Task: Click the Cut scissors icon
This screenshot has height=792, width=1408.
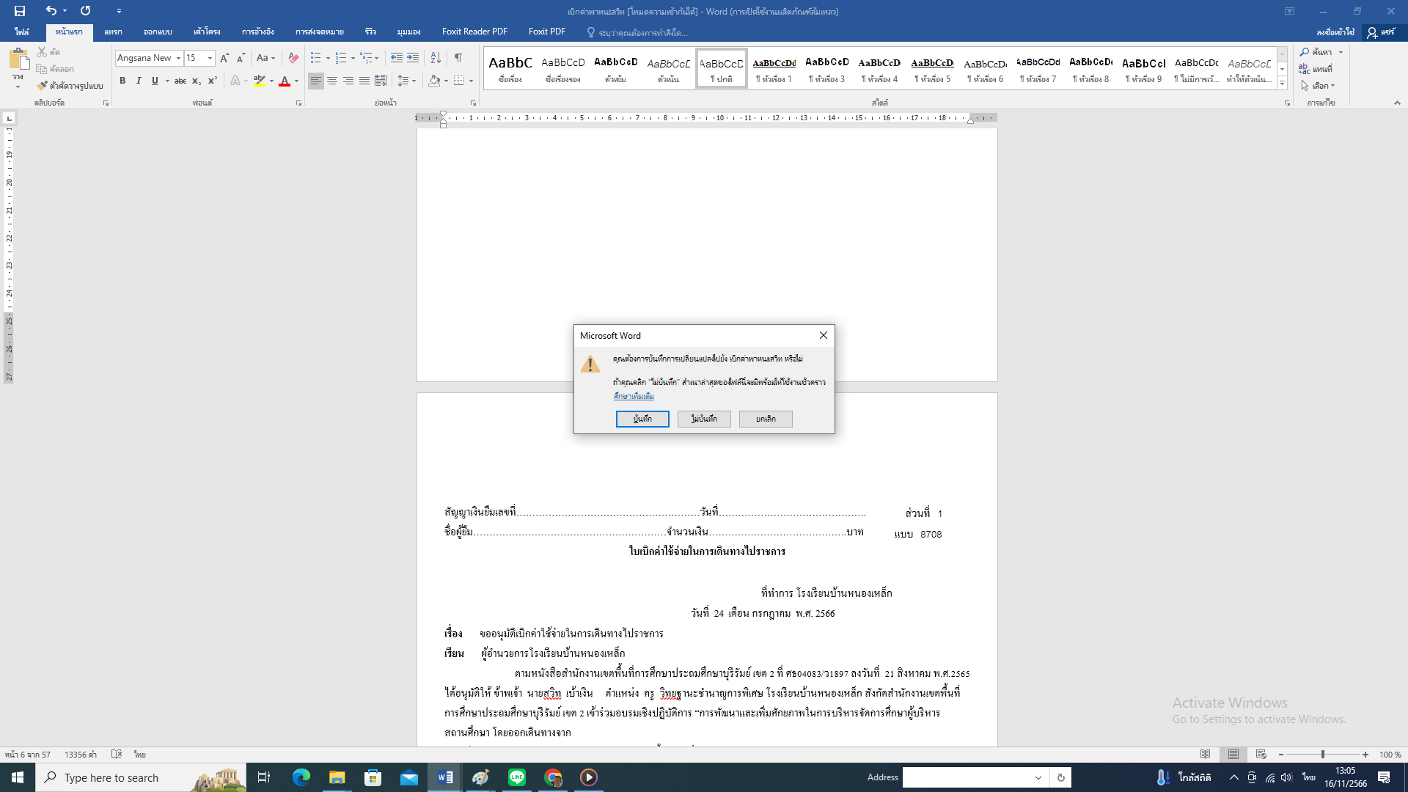Action: click(x=42, y=52)
